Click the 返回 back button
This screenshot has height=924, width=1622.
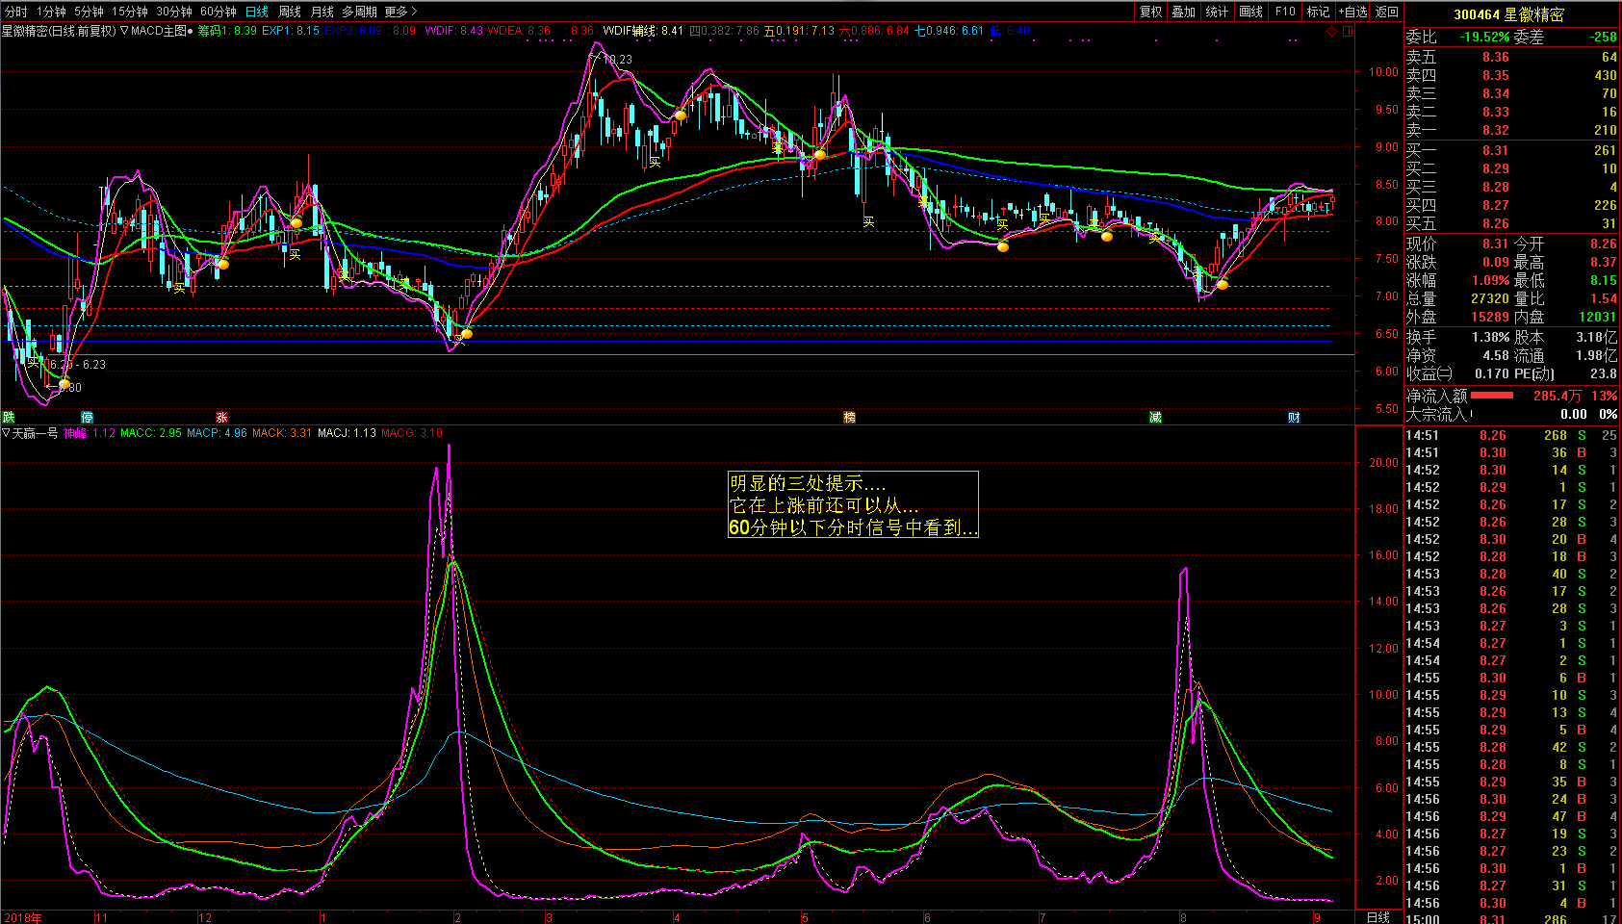(1387, 12)
